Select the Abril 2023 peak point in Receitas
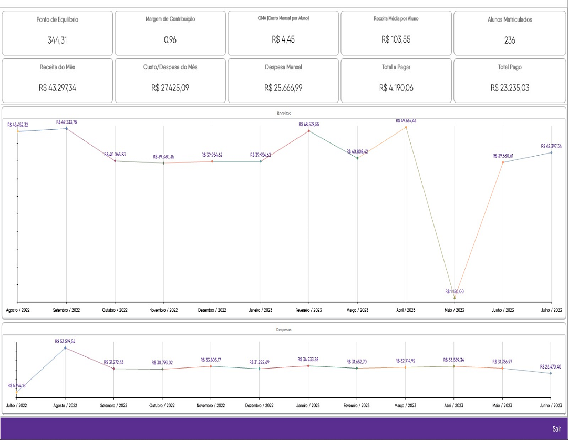 point(406,127)
